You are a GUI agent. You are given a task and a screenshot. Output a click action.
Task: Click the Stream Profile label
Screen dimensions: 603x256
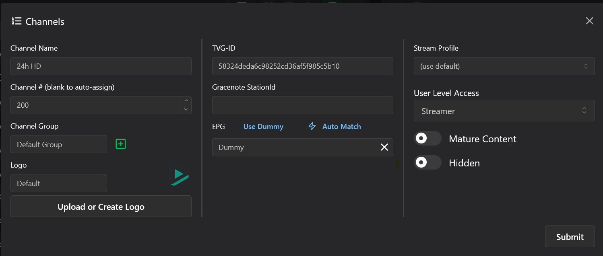click(x=436, y=48)
